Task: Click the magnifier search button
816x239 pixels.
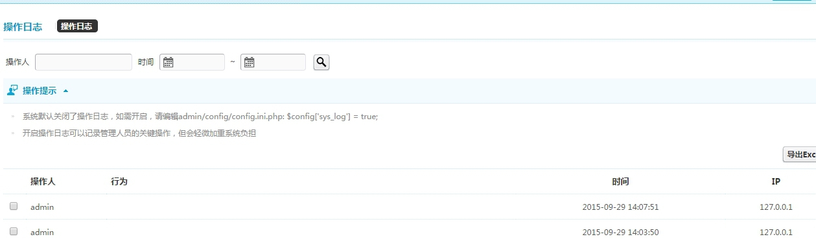Action: point(321,62)
